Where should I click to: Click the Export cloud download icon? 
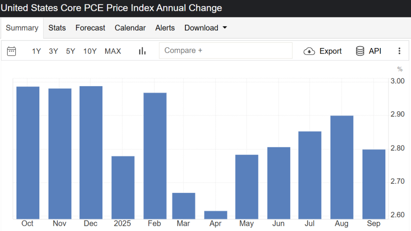pyautogui.click(x=309, y=51)
